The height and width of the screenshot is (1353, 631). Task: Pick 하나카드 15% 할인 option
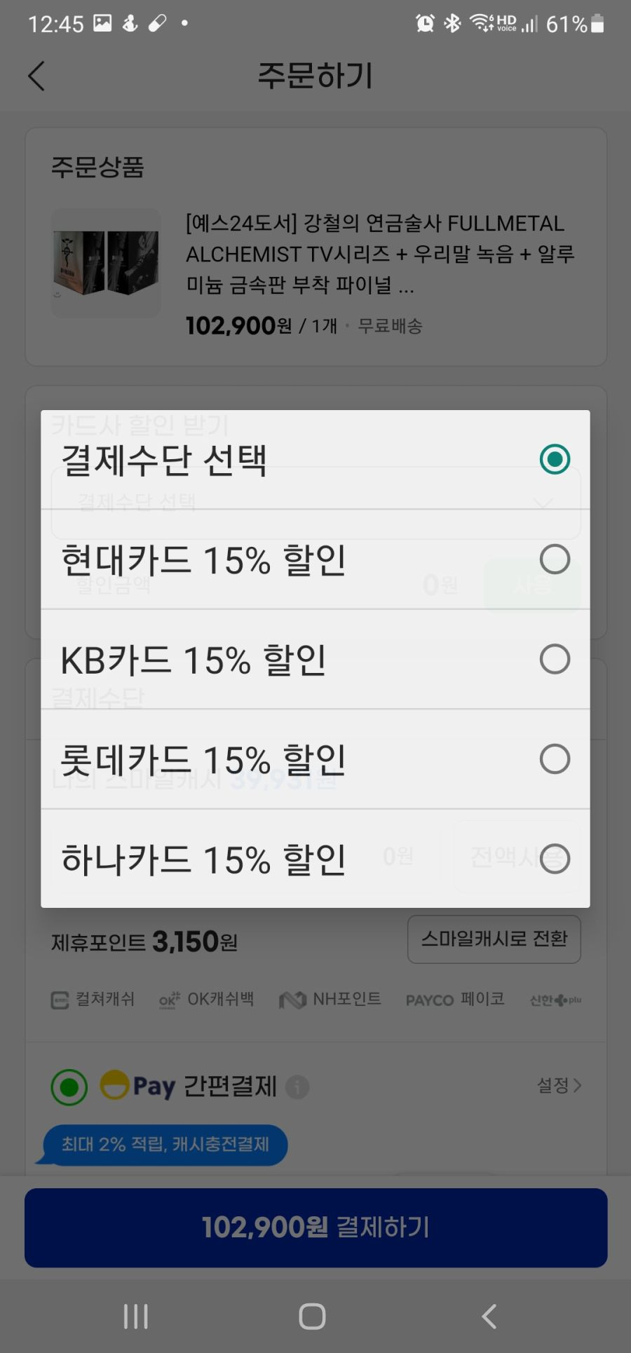point(315,859)
